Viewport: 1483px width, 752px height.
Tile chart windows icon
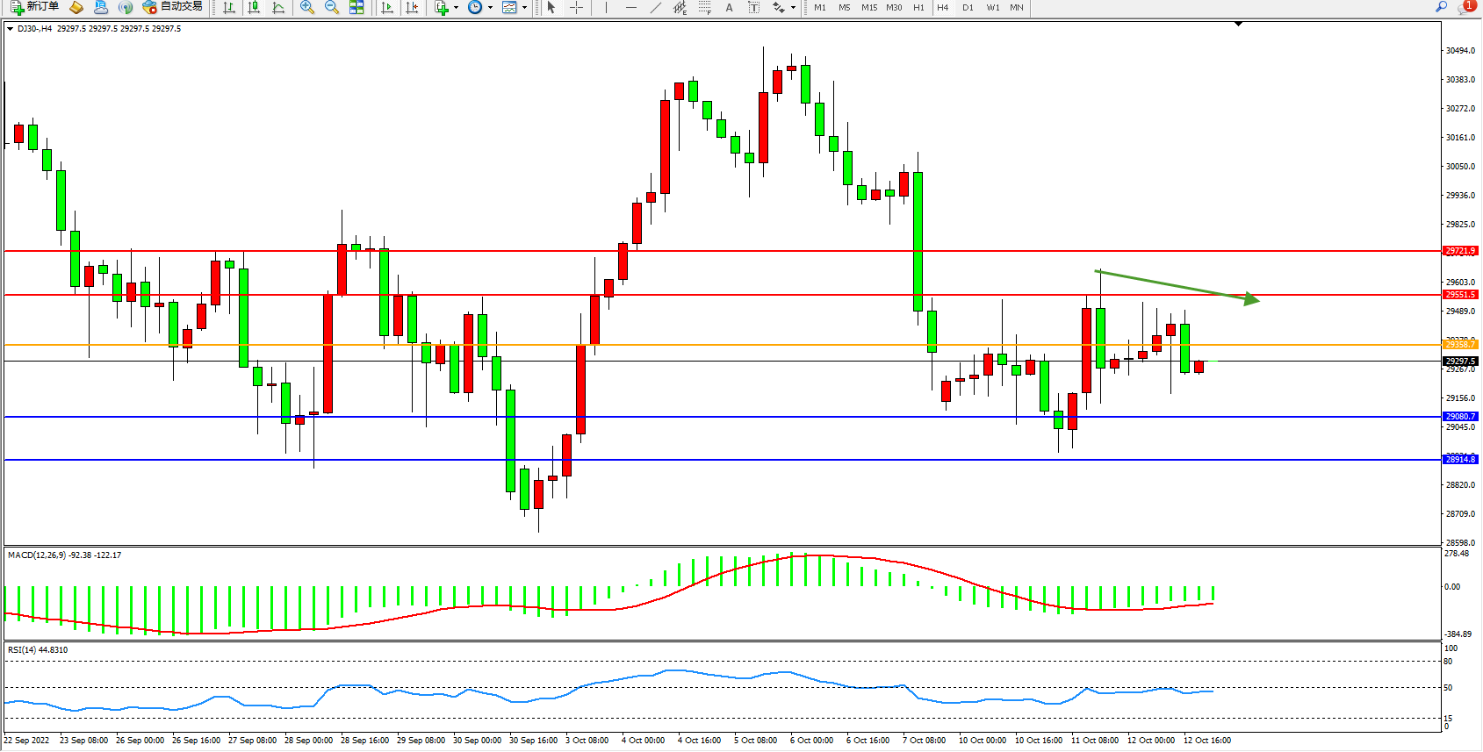point(356,7)
